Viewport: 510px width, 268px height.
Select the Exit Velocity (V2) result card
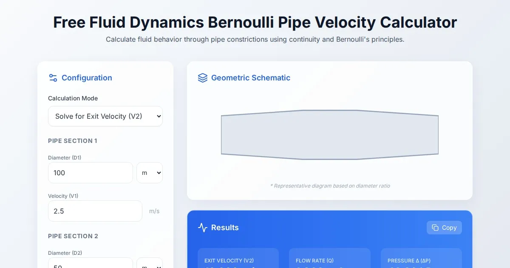point(238,259)
